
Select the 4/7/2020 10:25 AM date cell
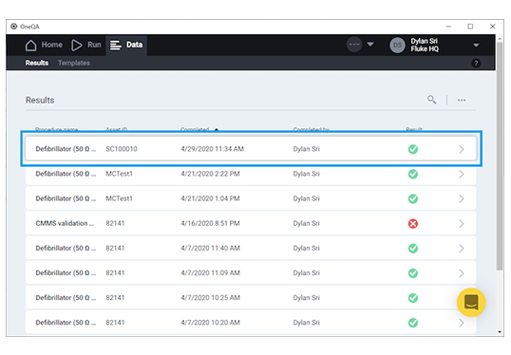pyautogui.click(x=211, y=298)
